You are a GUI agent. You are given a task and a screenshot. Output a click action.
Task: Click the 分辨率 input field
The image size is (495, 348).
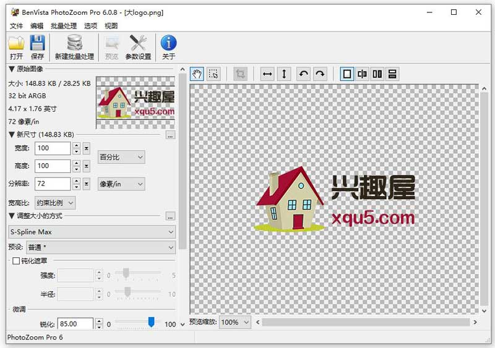[x=53, y=184]
